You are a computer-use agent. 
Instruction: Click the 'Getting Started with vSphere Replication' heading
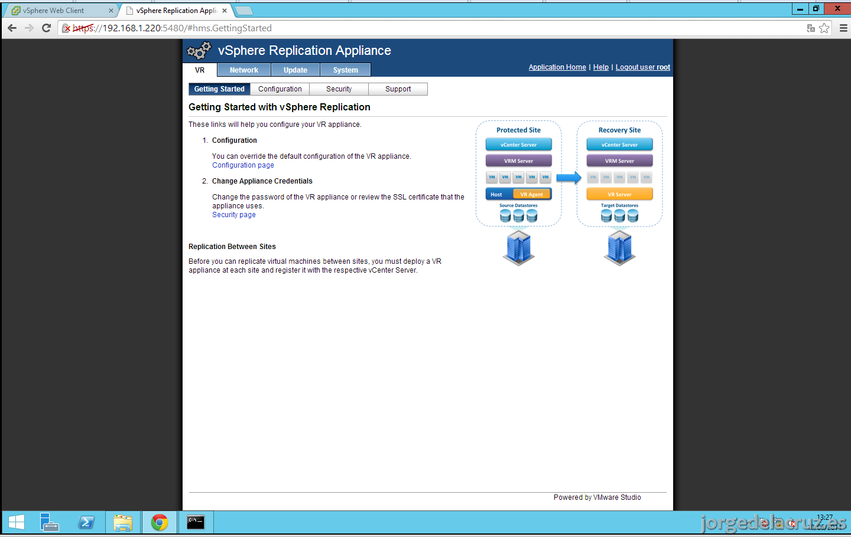(280, 107)
